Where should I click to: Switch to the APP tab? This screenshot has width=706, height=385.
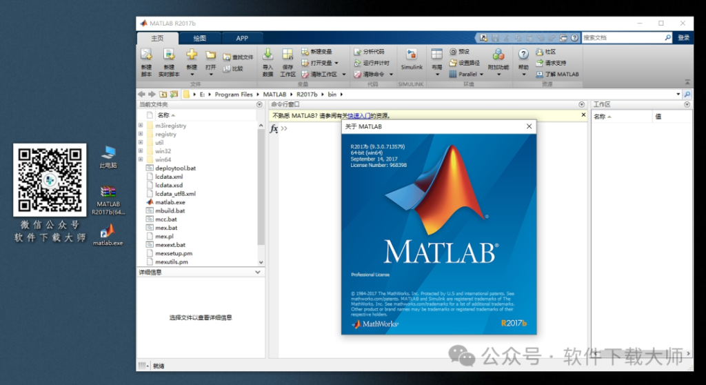click(242, 39)
